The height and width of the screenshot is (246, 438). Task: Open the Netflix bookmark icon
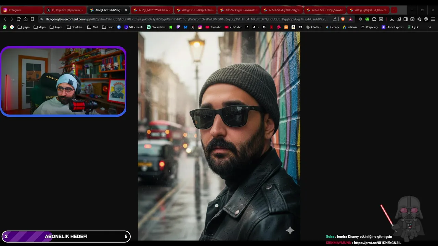[271, 27]
